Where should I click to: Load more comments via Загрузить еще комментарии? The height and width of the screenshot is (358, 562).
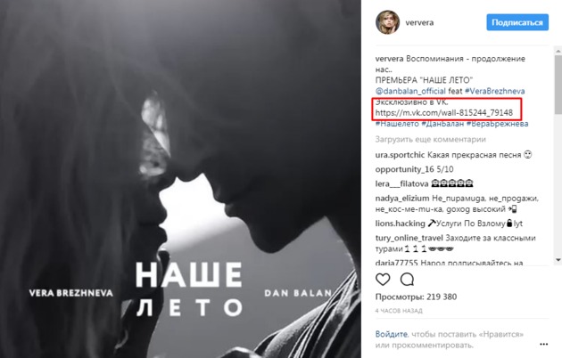pyautogui.click(x=431, y=140)
